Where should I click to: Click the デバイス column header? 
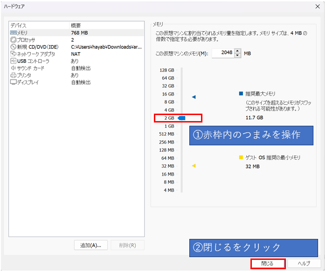point(18,26)
